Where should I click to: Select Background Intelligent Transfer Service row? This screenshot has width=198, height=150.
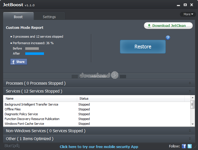[97, 104]
